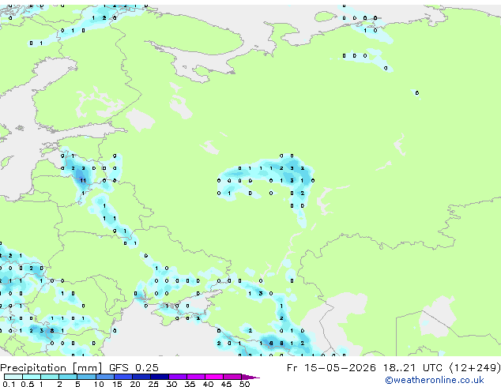Click the date 'Fr 15-05-2026' text
Viewport: 501px width, 387px height.
(331, 368)
